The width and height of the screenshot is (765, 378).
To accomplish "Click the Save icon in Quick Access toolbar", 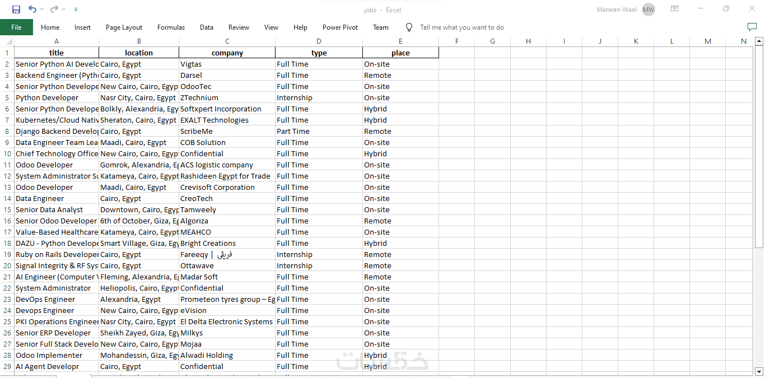I will pos(16,10).
